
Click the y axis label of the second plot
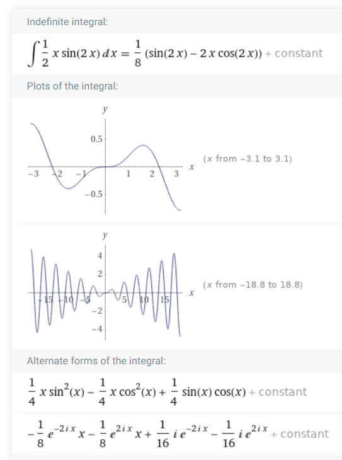coord(105,235)
